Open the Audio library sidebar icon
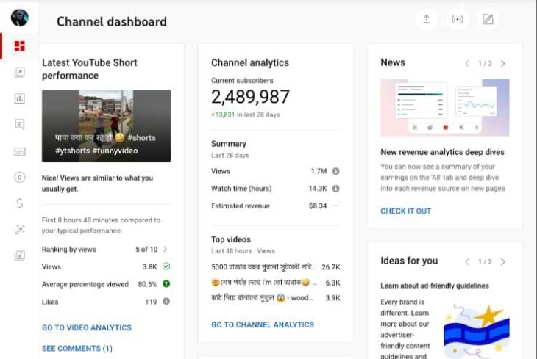The image size is (537, 359). [20, 255]
